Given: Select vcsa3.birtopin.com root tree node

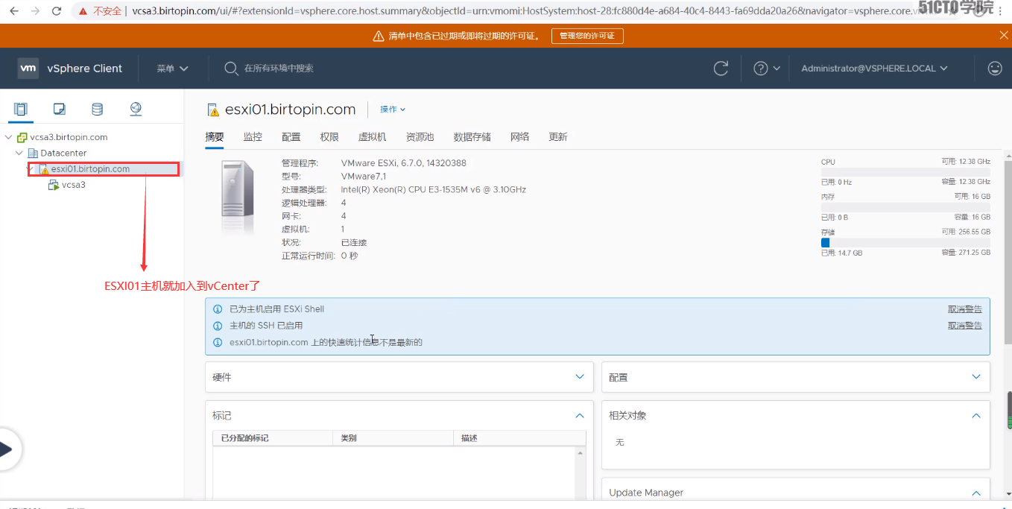Looking at the screenshot, I should click(69, 137).
